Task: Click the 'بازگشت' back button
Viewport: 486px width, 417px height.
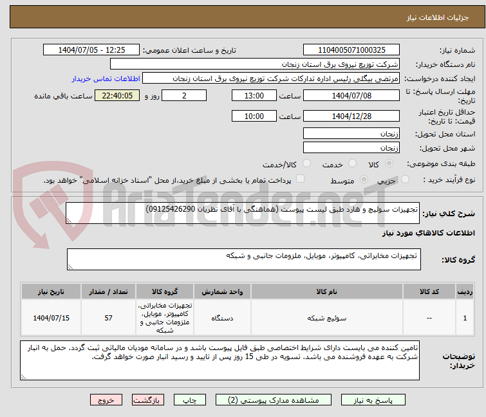Action: click(x=146, y=400)
